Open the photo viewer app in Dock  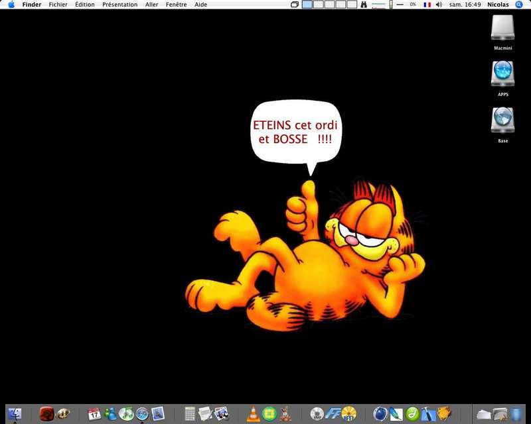222,414
